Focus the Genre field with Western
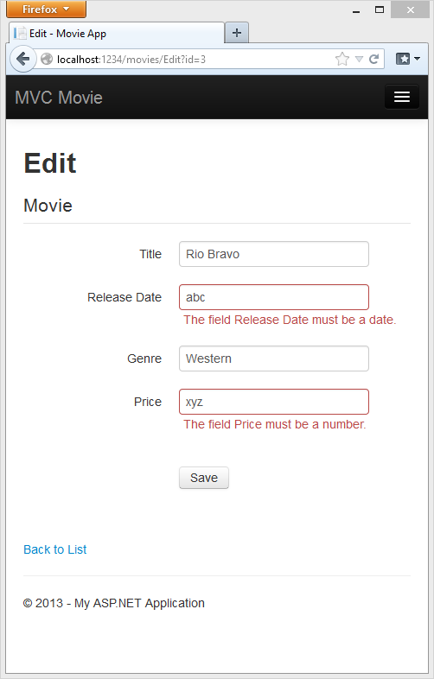 pos(274,359)
